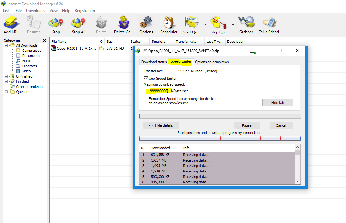Click the Downloaded column header

point(165,148)
